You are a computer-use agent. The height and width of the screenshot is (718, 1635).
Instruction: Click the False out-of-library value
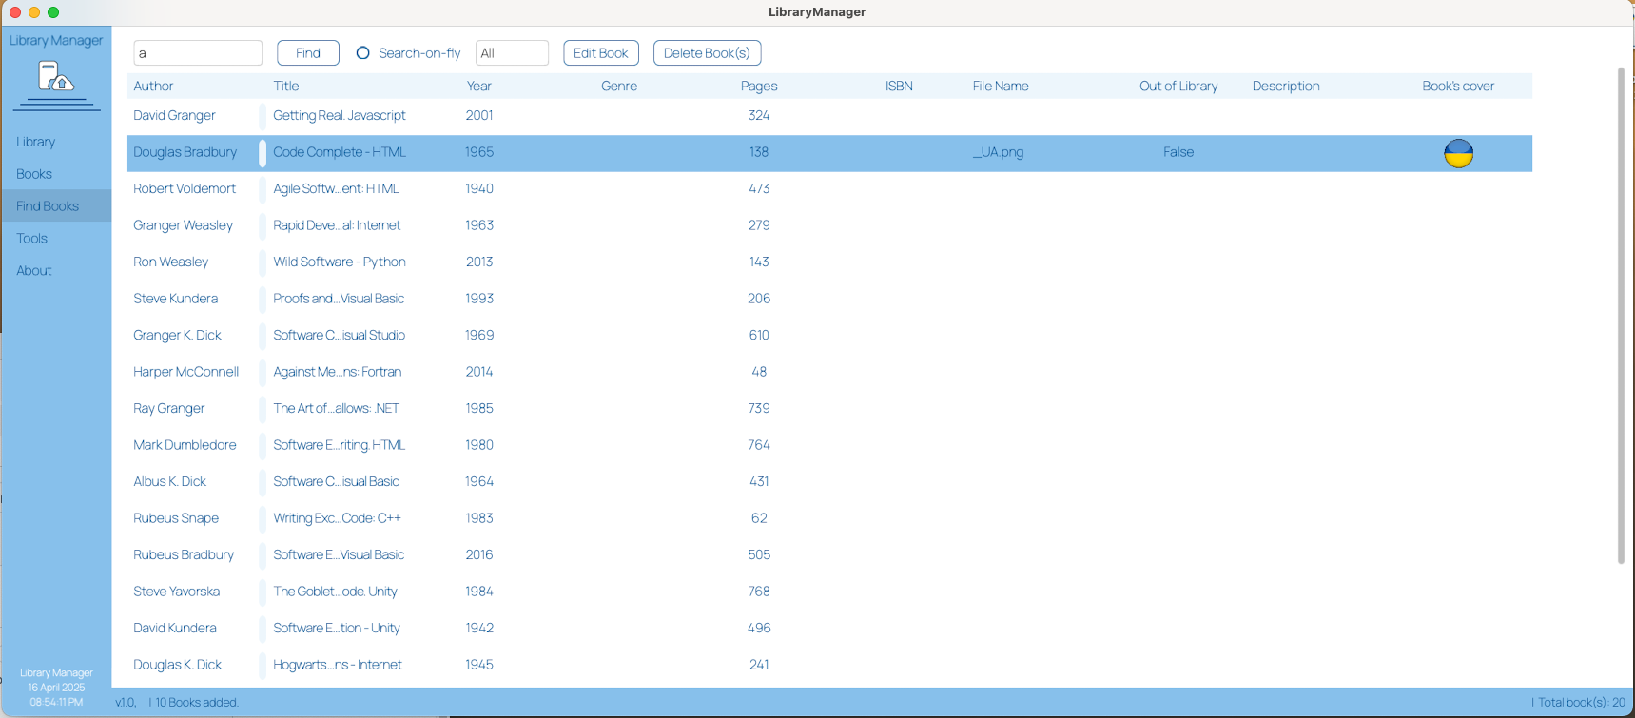pyautogui.click(x=1178, y=152)
